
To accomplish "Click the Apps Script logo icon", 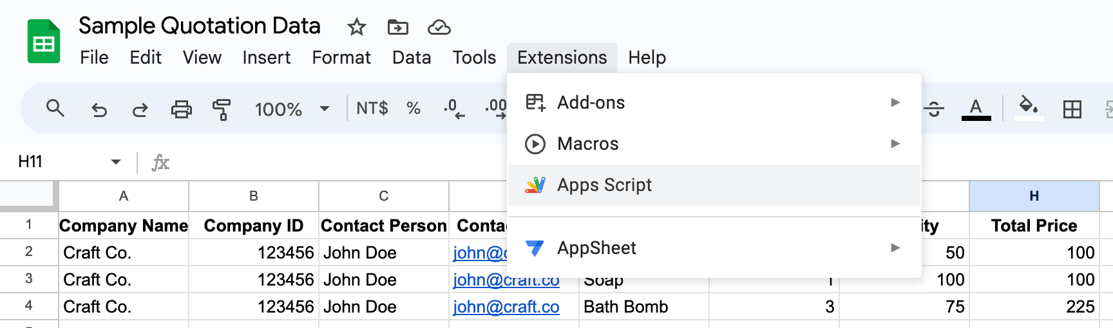I will (535, 185).
